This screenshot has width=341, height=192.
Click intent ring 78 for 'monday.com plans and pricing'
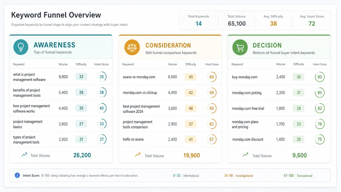(320, 124)
